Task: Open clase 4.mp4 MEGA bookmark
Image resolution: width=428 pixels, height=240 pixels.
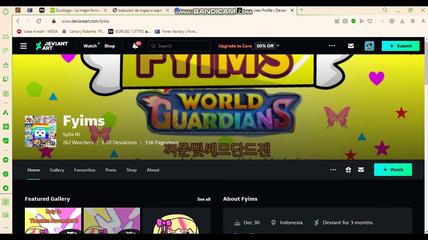Action: click(37, 31)
